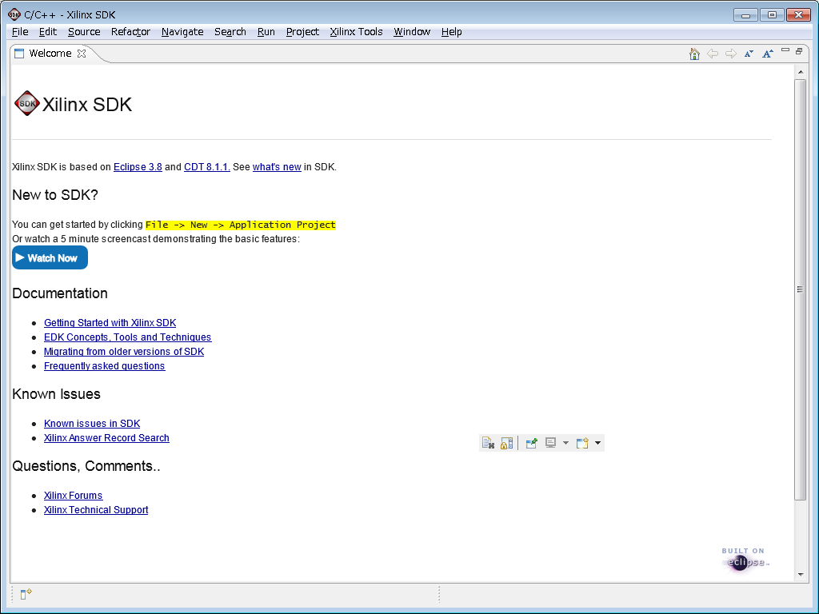Reduce font size with the smaller A icon

coord(749,54)
